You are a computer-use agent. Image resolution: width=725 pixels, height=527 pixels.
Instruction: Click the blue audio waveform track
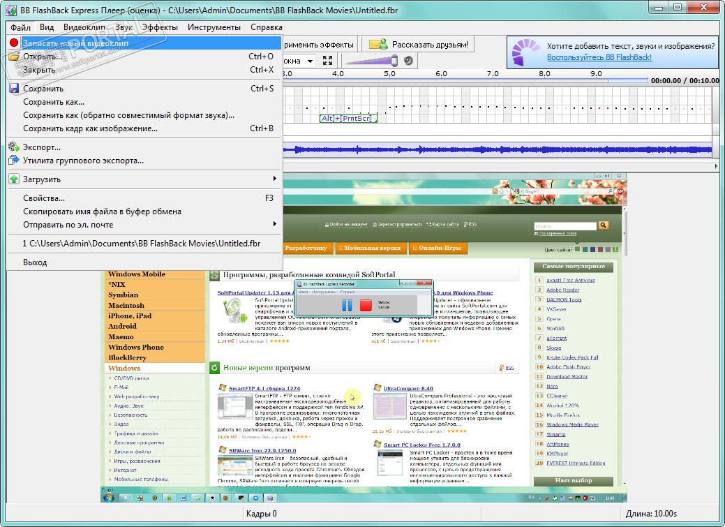pos(498,149)
